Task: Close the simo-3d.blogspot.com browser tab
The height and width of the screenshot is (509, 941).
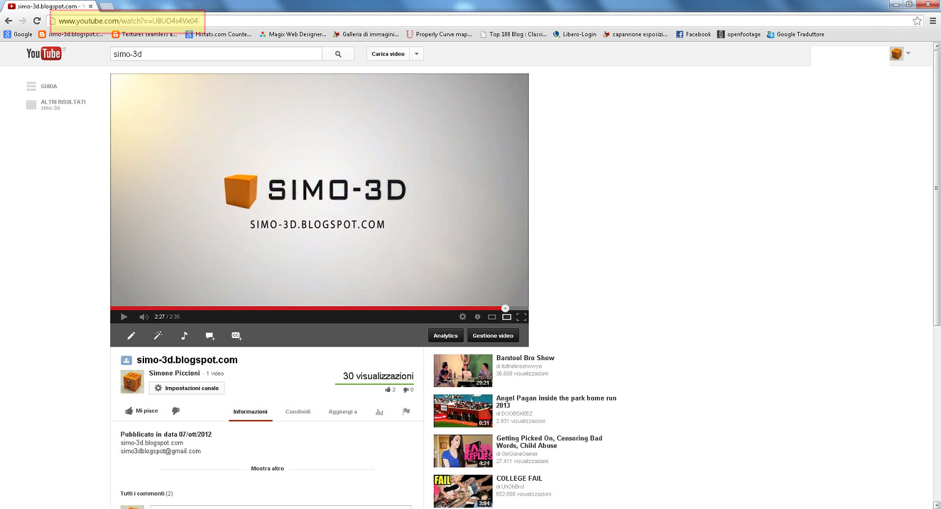Action: (90, 6)
